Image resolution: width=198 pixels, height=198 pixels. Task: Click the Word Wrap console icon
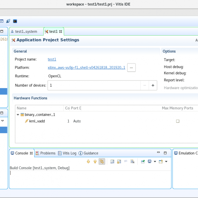(x=126, y=161)
